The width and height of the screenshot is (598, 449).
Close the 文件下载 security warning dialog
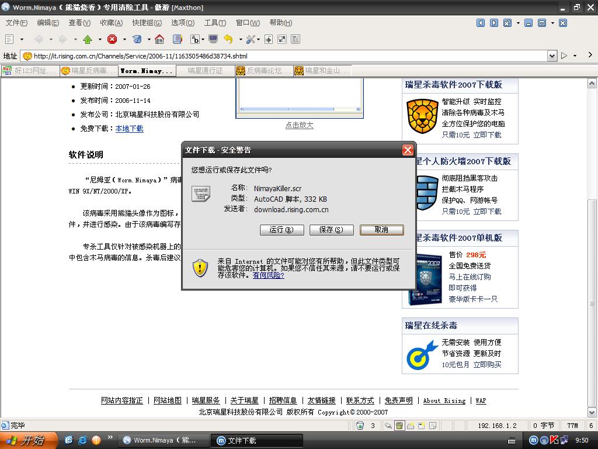[x=408, y=150]
